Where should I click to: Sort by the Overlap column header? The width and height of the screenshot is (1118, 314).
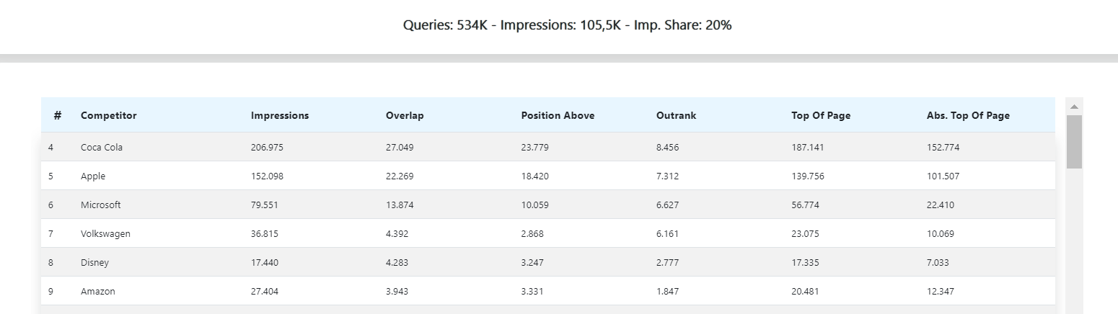tap(405, 115)
